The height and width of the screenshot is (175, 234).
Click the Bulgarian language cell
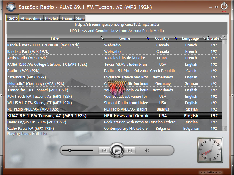point(191,128)
